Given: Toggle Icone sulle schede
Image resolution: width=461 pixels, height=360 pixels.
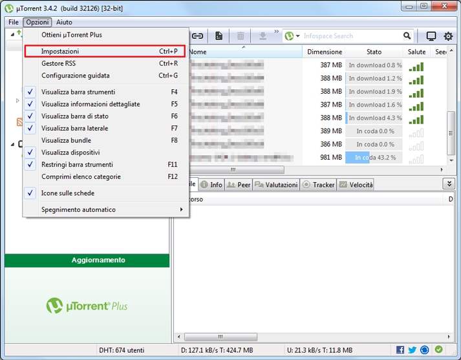Looking at the screenshot, I should pos(106,193).
